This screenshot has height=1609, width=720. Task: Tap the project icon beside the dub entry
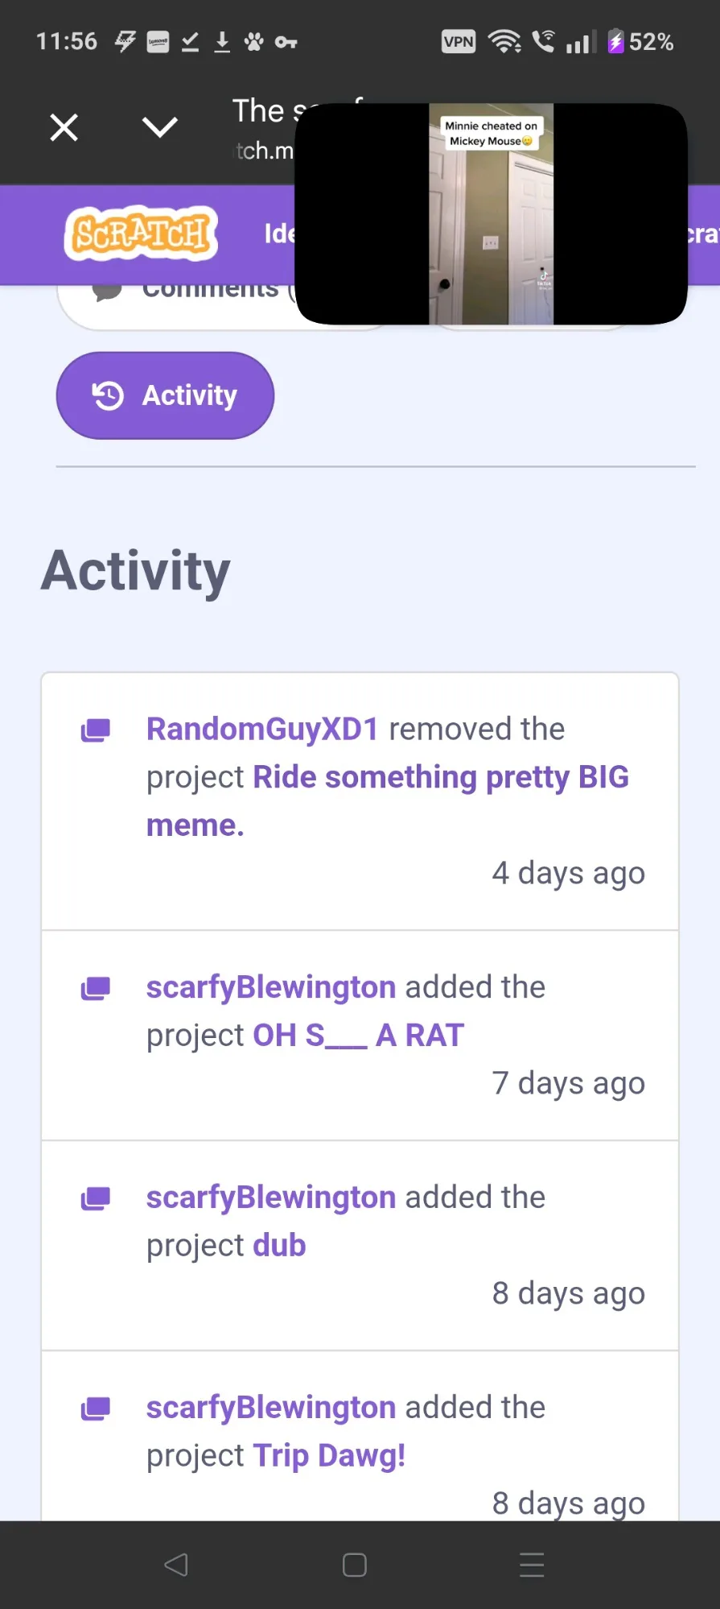(96, 1199)
